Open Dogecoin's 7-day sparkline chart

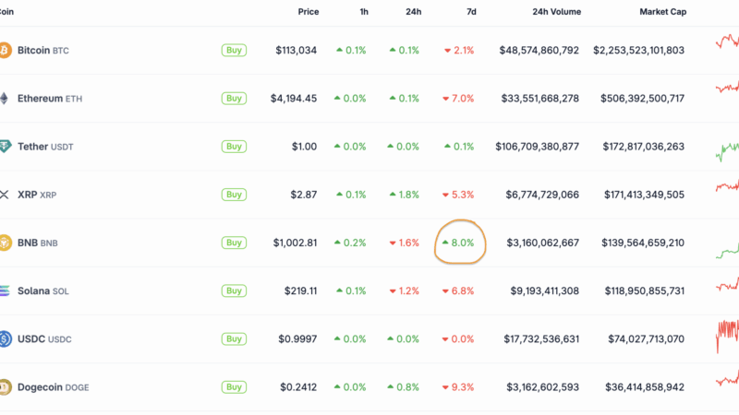tap(727, 379)
